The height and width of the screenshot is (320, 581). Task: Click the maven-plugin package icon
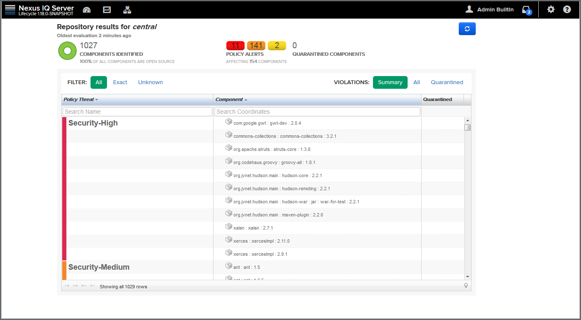pos(229,213)
